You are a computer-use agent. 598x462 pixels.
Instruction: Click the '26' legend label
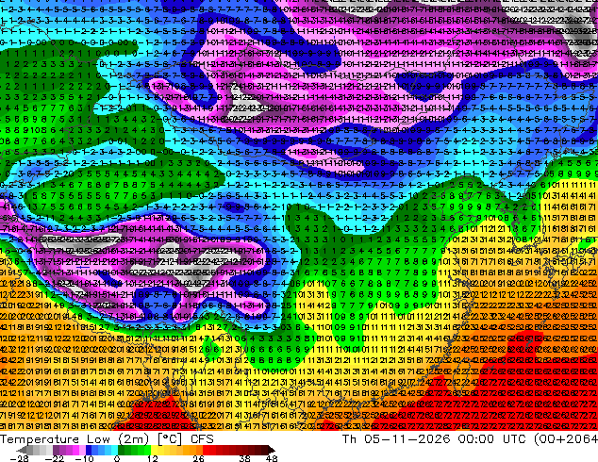198,458
